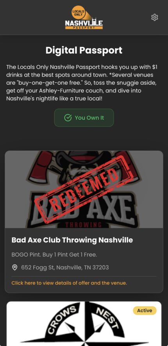Open the Bad Axe Throwing venue image
The image size is (168, 346).
[84, 189]
